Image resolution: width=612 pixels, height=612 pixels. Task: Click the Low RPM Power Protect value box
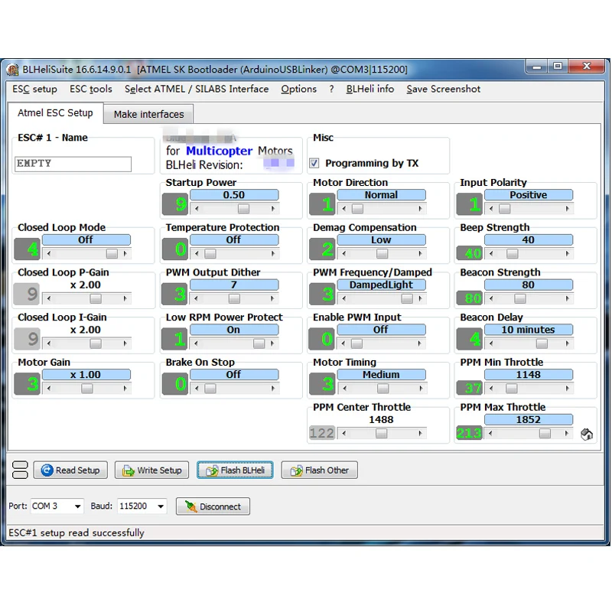click(175, 339)
